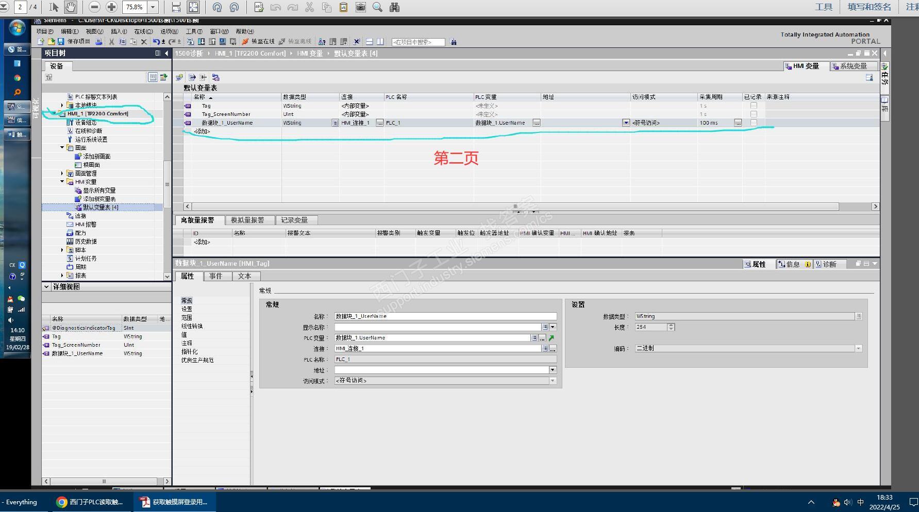
Task: Open the PDF viewer binoculars search tool
Action: point(394,7)
